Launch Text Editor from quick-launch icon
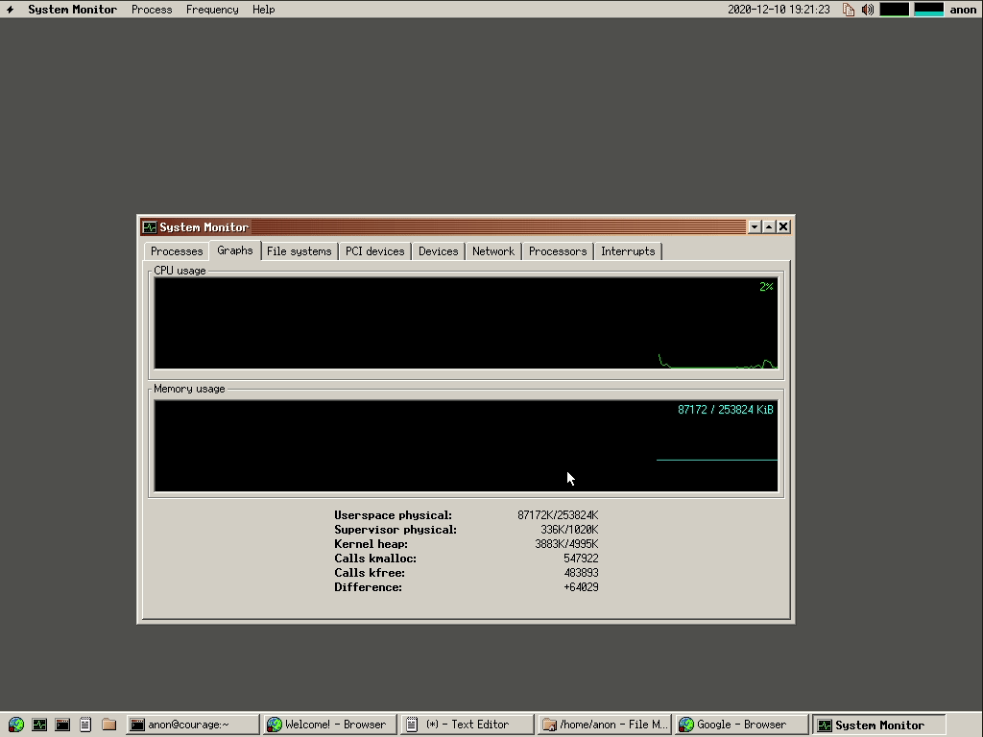 [85, 725]
